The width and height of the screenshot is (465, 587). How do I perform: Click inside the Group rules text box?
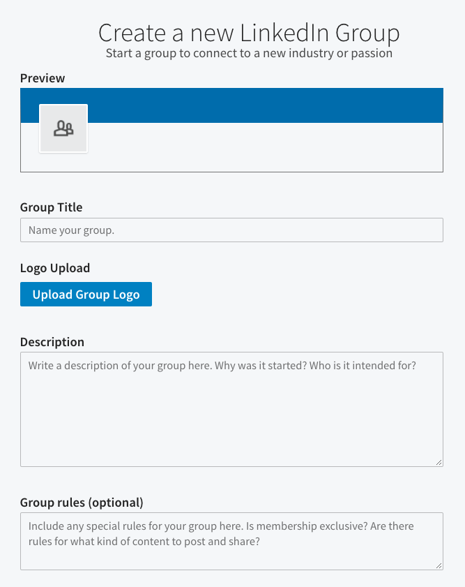pyautogui.click(x=231, y=541)
